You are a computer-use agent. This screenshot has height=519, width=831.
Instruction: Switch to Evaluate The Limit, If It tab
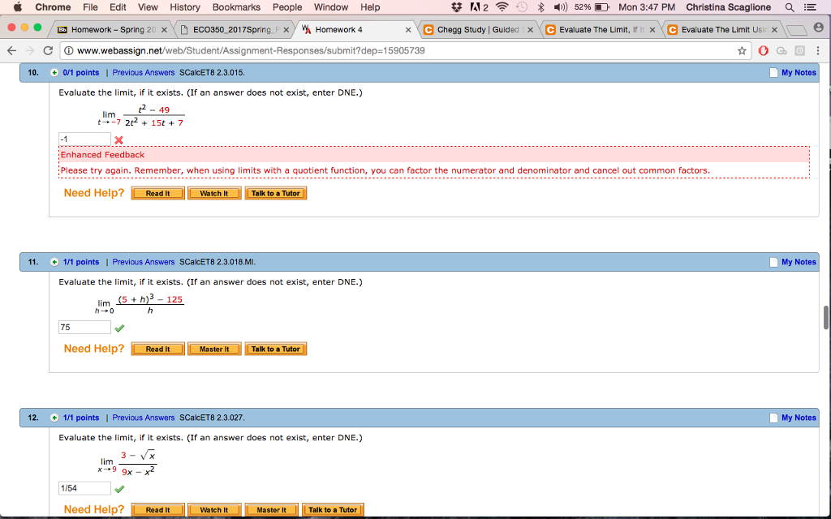pyautogui.click(x=599, y=30)
